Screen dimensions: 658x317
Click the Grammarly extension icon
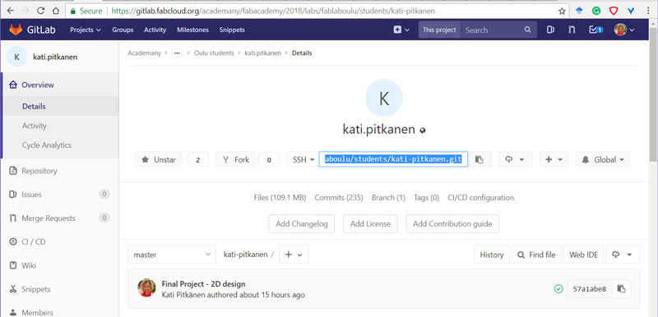point(595,11)
